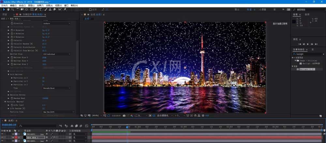
Task: Select the Unified Camera tool
Action: [22, 9]
